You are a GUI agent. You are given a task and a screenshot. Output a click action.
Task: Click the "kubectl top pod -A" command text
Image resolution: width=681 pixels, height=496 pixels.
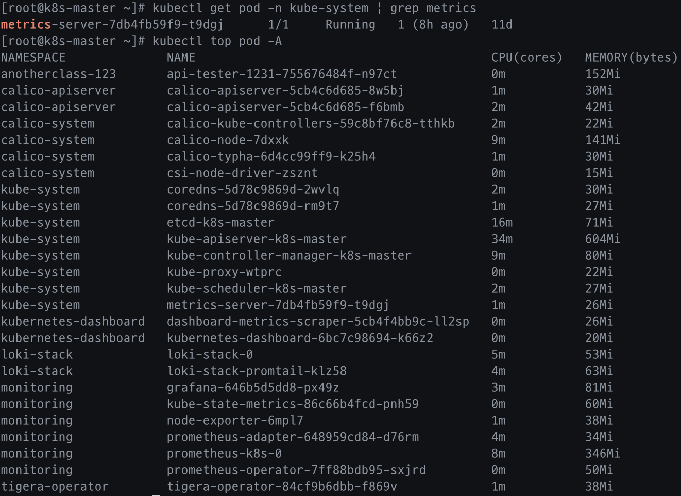217,41
